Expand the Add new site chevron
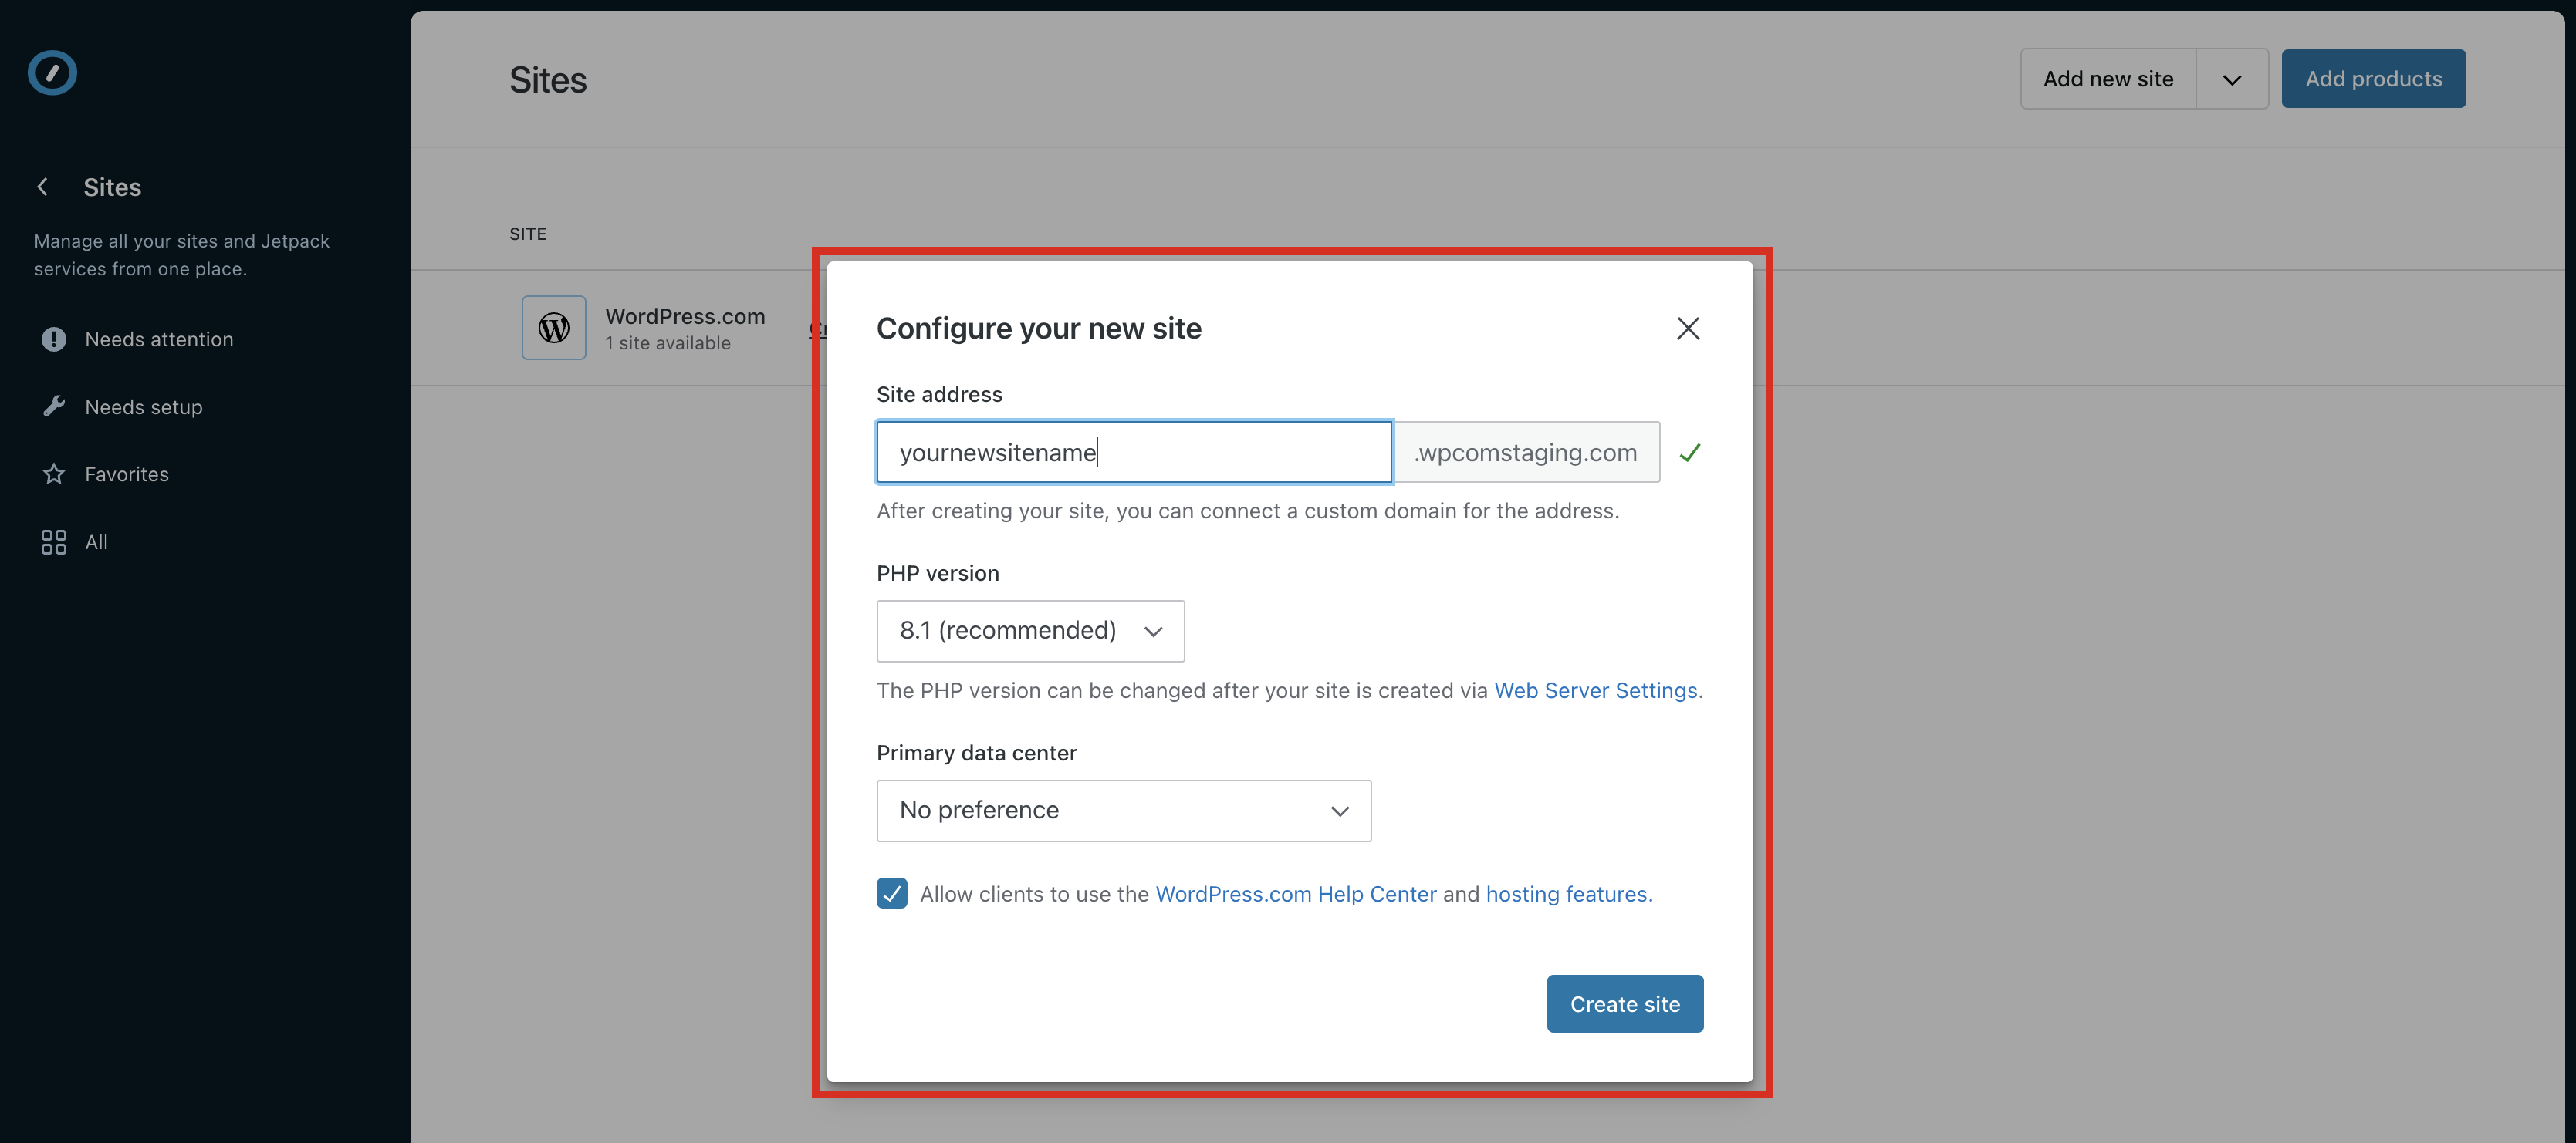2576x1143 pixels. [2232, 78]
